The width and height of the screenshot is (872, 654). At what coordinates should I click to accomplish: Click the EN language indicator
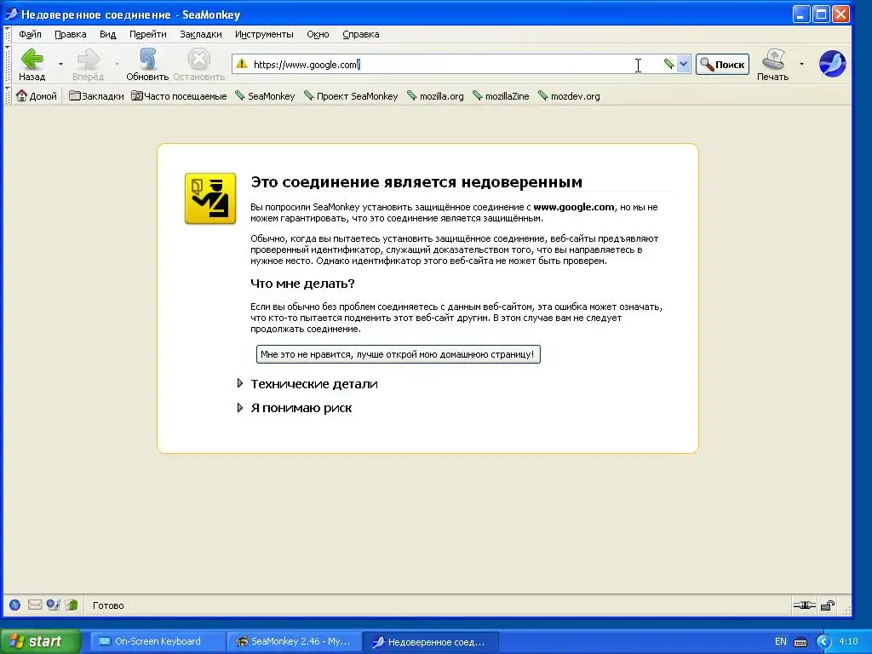coord(781,641)
